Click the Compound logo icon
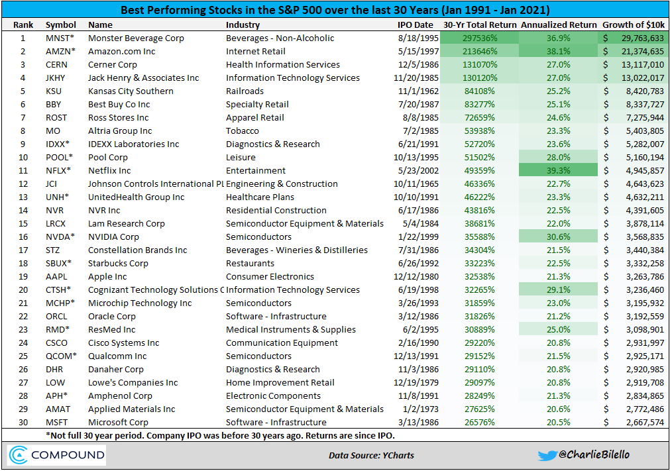Screen dimensions: 670x471 coord(19,455)
